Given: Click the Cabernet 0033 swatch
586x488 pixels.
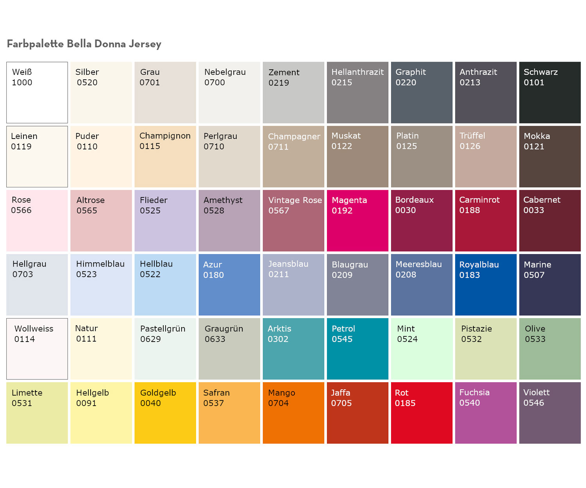Looking at the screenshot, I should 550,221.
